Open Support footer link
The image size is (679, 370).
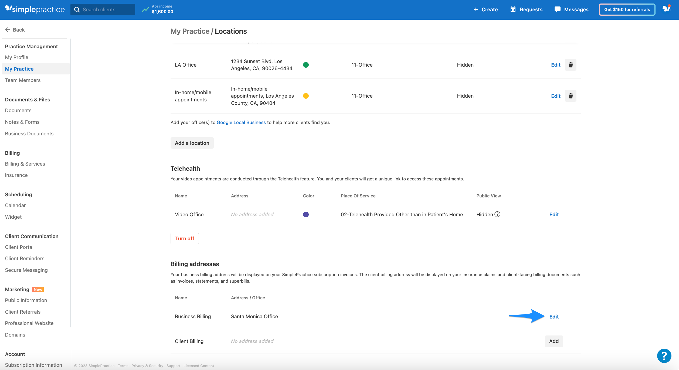pyautogui.click(x=174, y=366)
